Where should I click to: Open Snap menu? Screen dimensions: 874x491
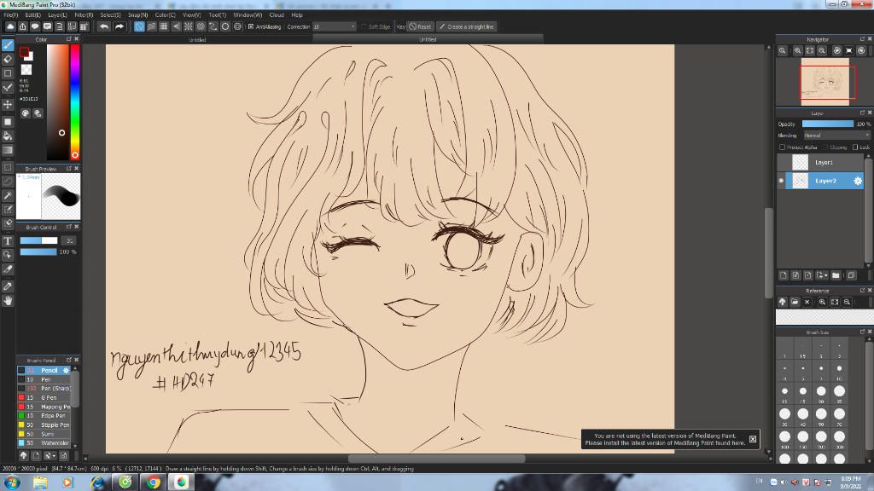click(137, 15)
